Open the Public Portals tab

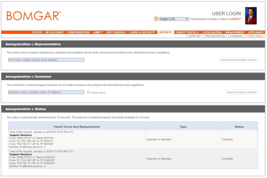187,32
